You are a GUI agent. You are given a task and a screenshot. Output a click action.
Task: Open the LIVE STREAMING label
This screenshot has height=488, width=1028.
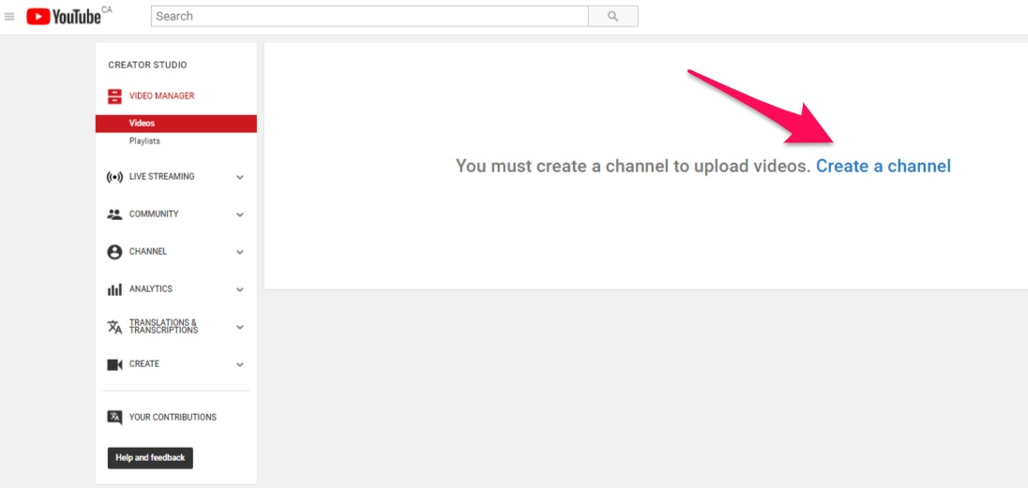pos(162,176)
